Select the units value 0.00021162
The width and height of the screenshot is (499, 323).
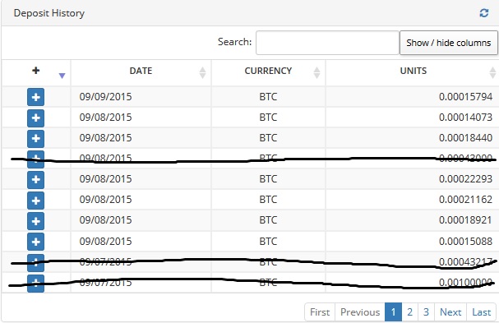click(465, 200)
